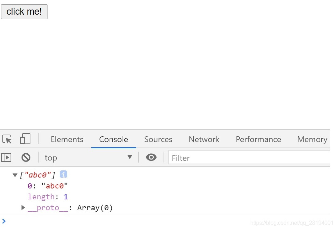
Task: Select the length: 1 property row
Action: tap(48, 197)
